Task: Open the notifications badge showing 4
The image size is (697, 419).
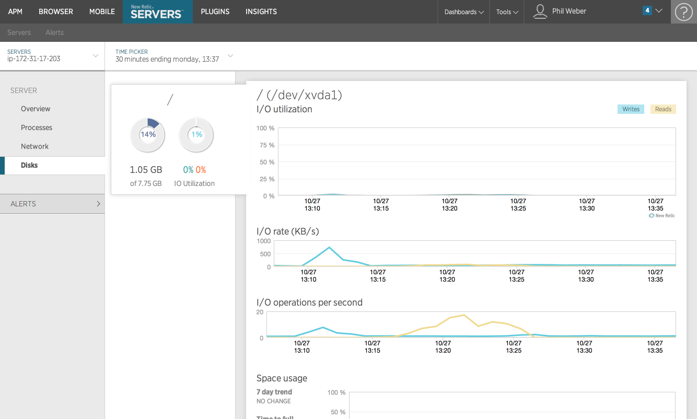Action: [647, 10]
